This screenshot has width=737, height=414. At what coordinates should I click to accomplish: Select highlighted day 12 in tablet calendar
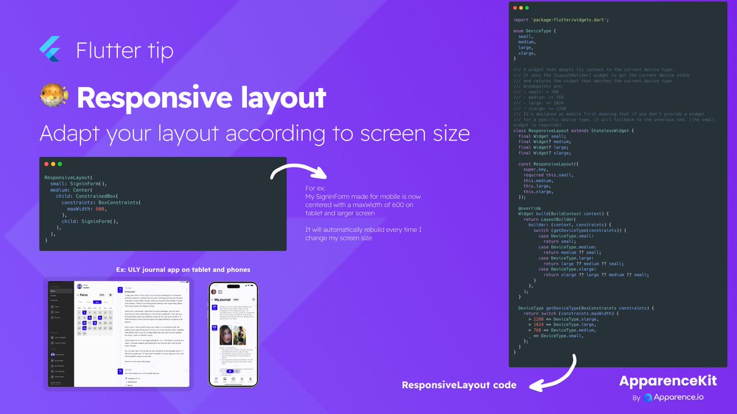pos(100,318)
